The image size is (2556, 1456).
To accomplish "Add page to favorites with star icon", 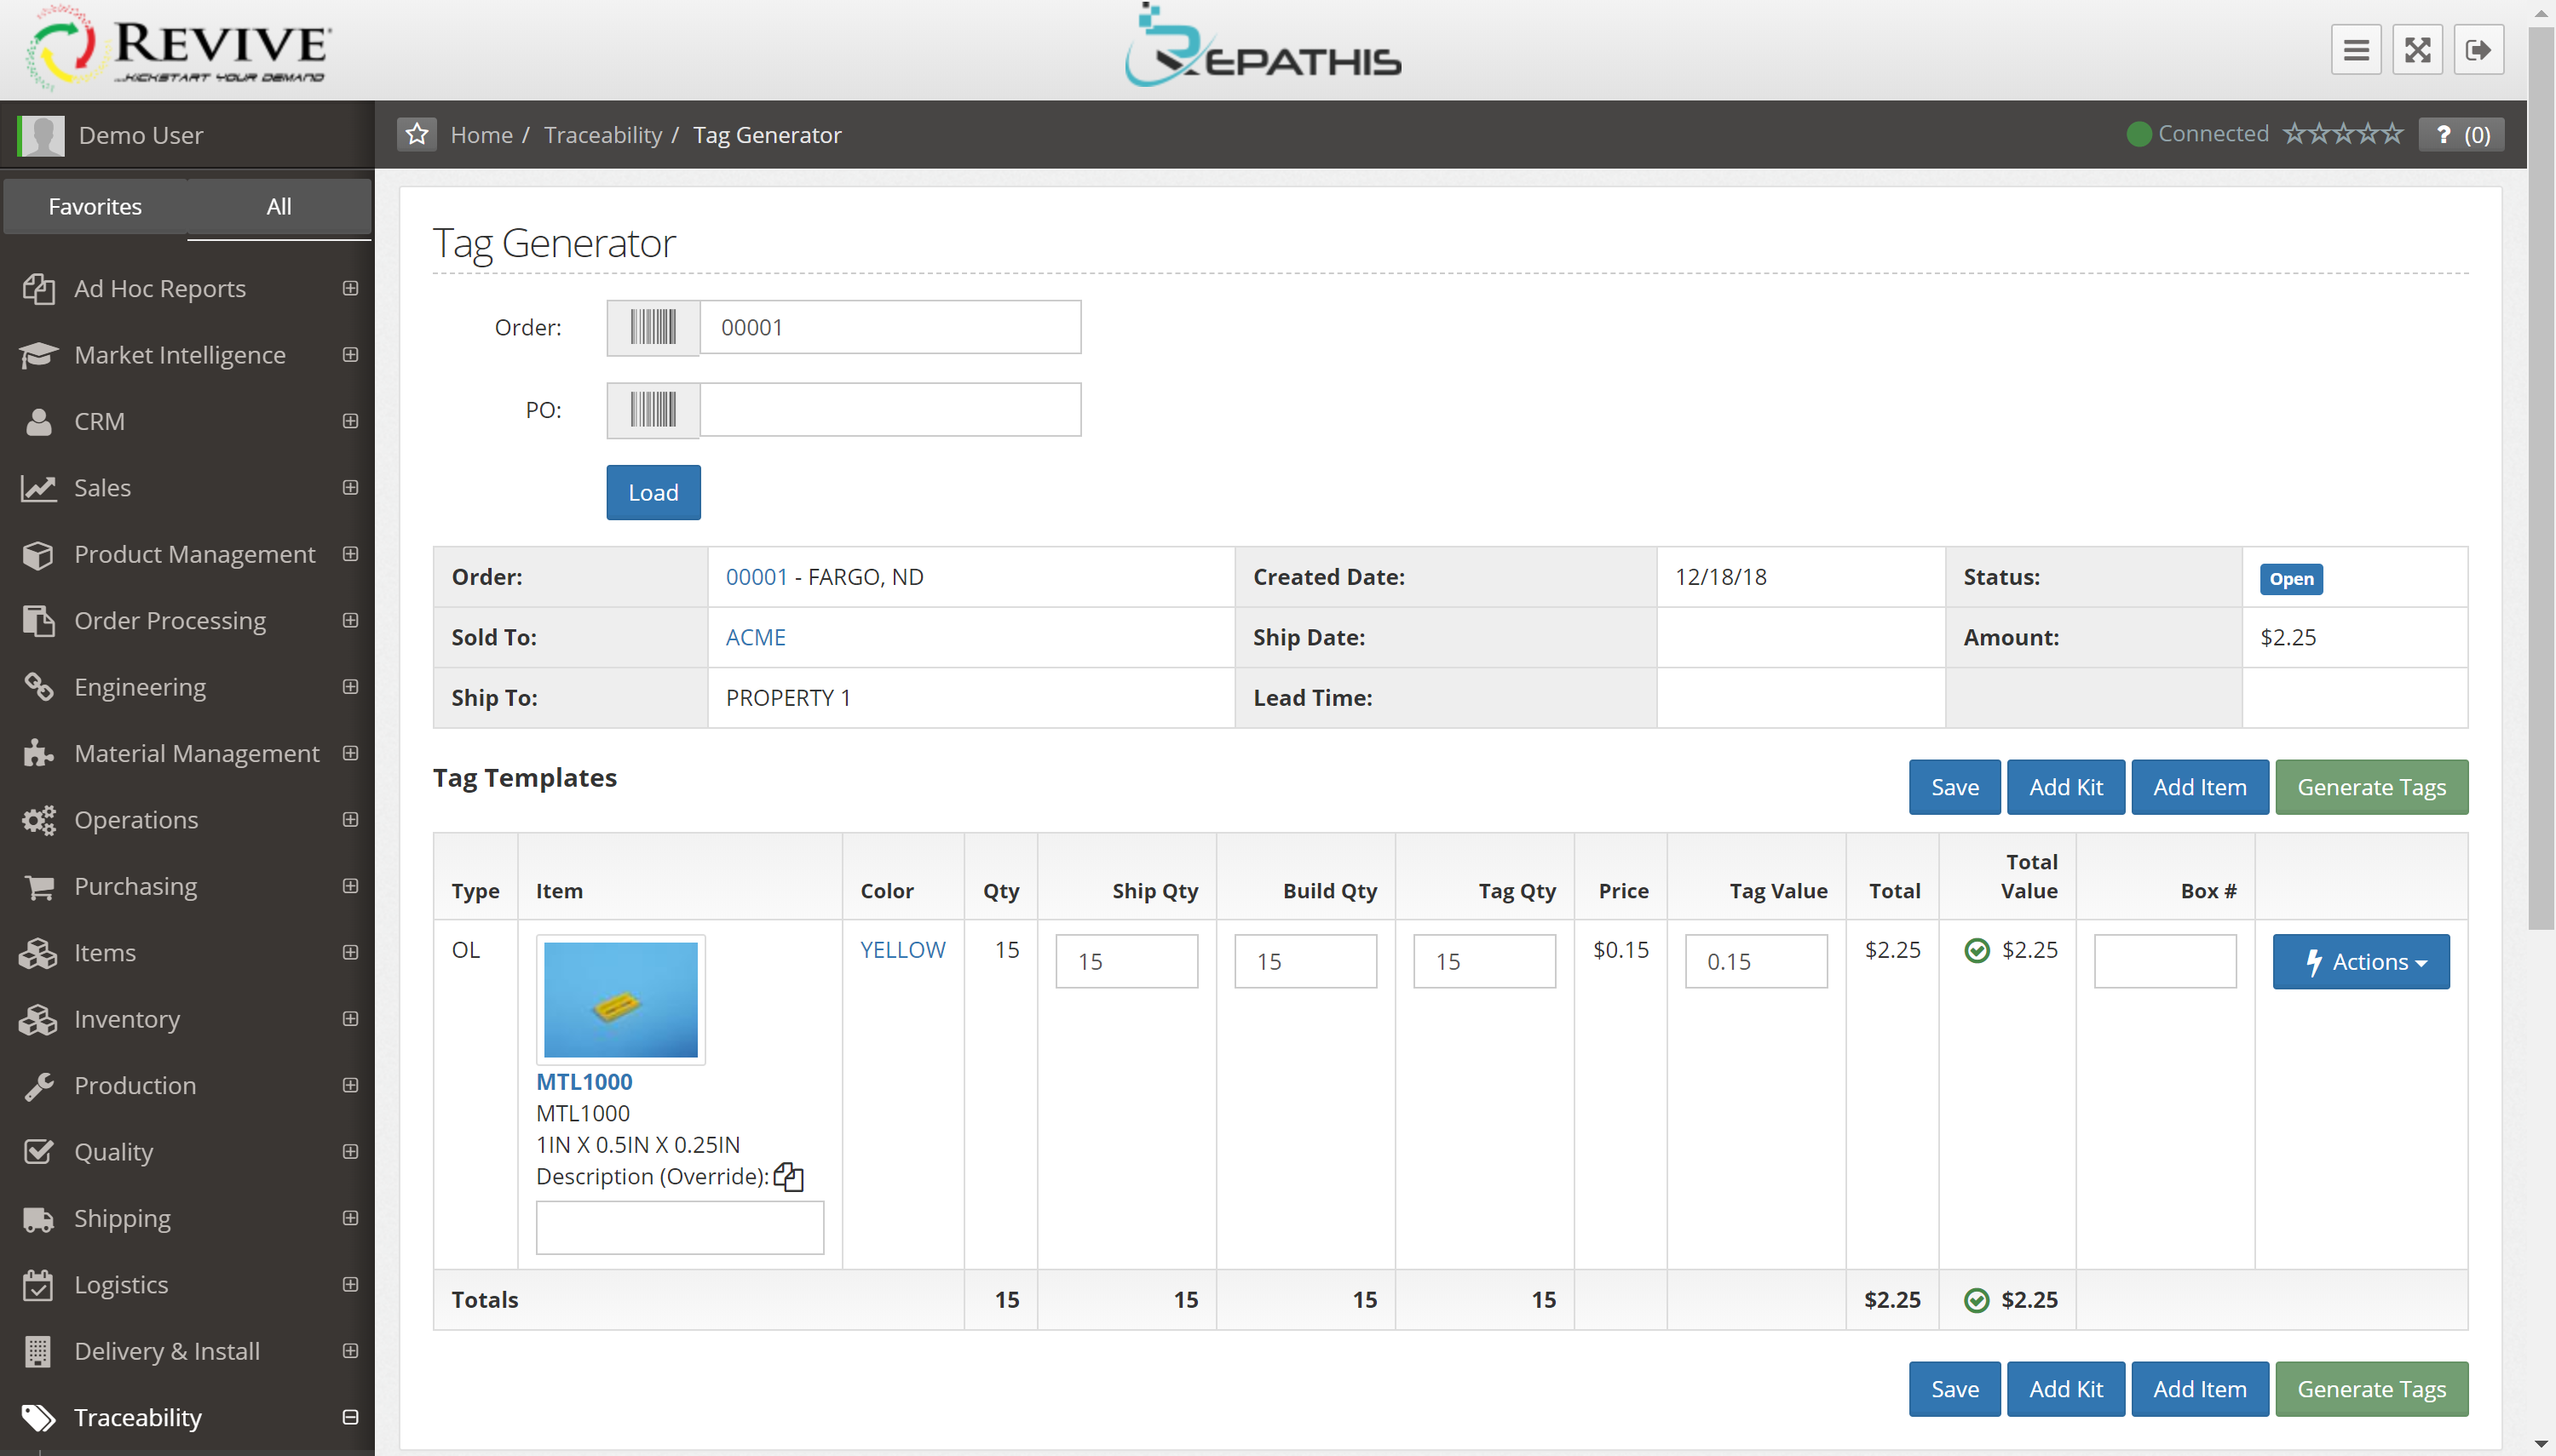I will pyautogui.click(x=417, y=134).
